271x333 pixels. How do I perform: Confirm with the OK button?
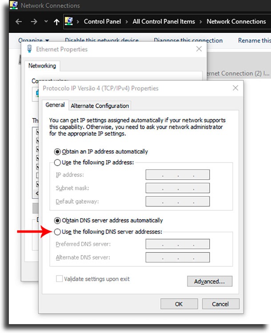pos(179,304)
